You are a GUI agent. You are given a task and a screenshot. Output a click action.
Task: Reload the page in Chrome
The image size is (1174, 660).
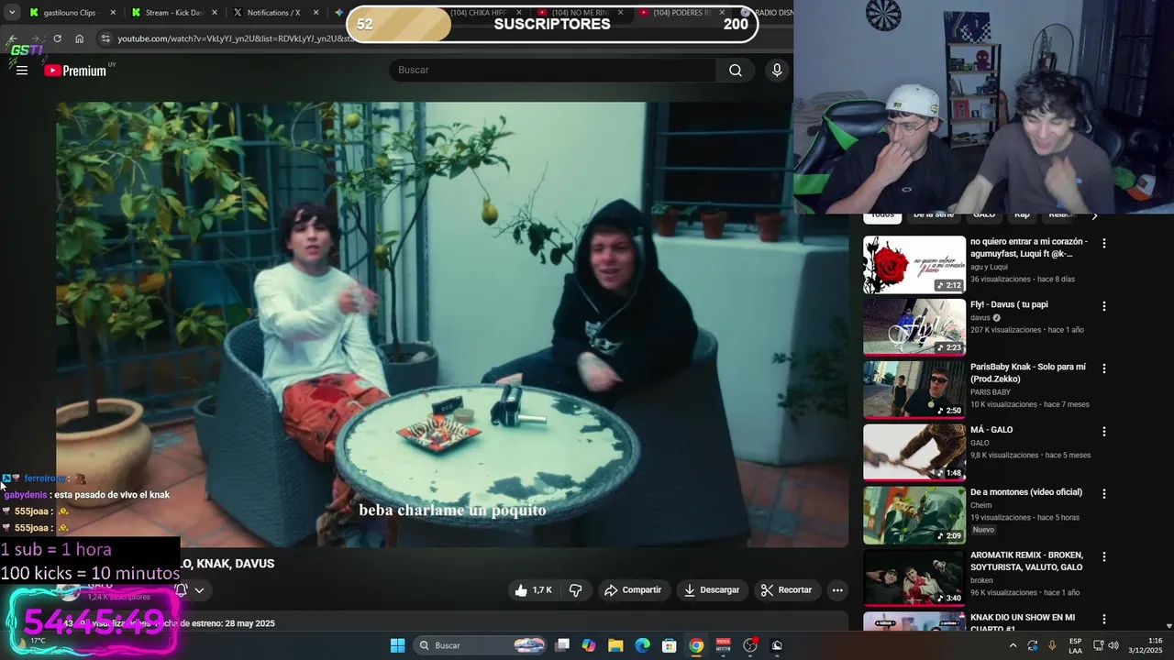(57, 38)
